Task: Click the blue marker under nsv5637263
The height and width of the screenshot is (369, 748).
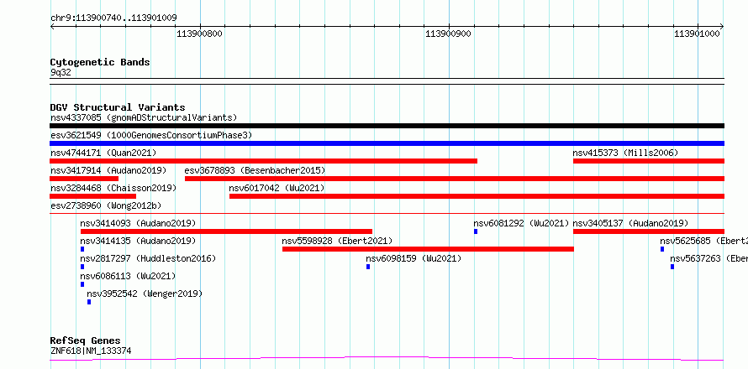Action: point(672,267)
